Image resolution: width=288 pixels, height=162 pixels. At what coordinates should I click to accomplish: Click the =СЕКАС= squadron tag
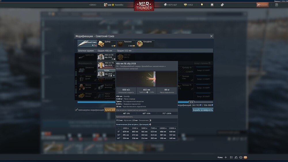(92, 5)
